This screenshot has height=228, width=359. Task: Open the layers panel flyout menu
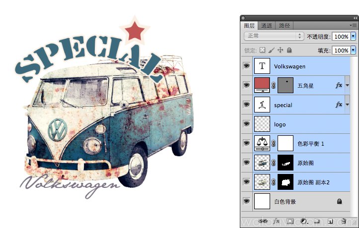click(353, 25)
